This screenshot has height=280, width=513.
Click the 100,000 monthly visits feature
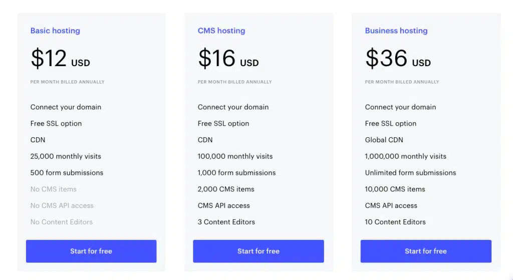coord(235,156)
